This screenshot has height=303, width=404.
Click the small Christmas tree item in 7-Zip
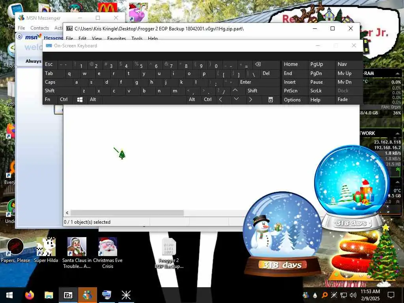[122, 154]
